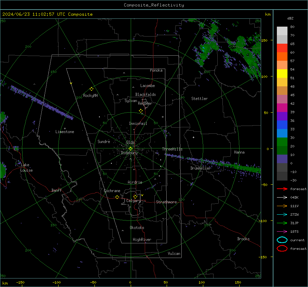Screen dimensions: 308x287
Task: Select the pink 45-42 dBZ swatch
Action: 282,99
